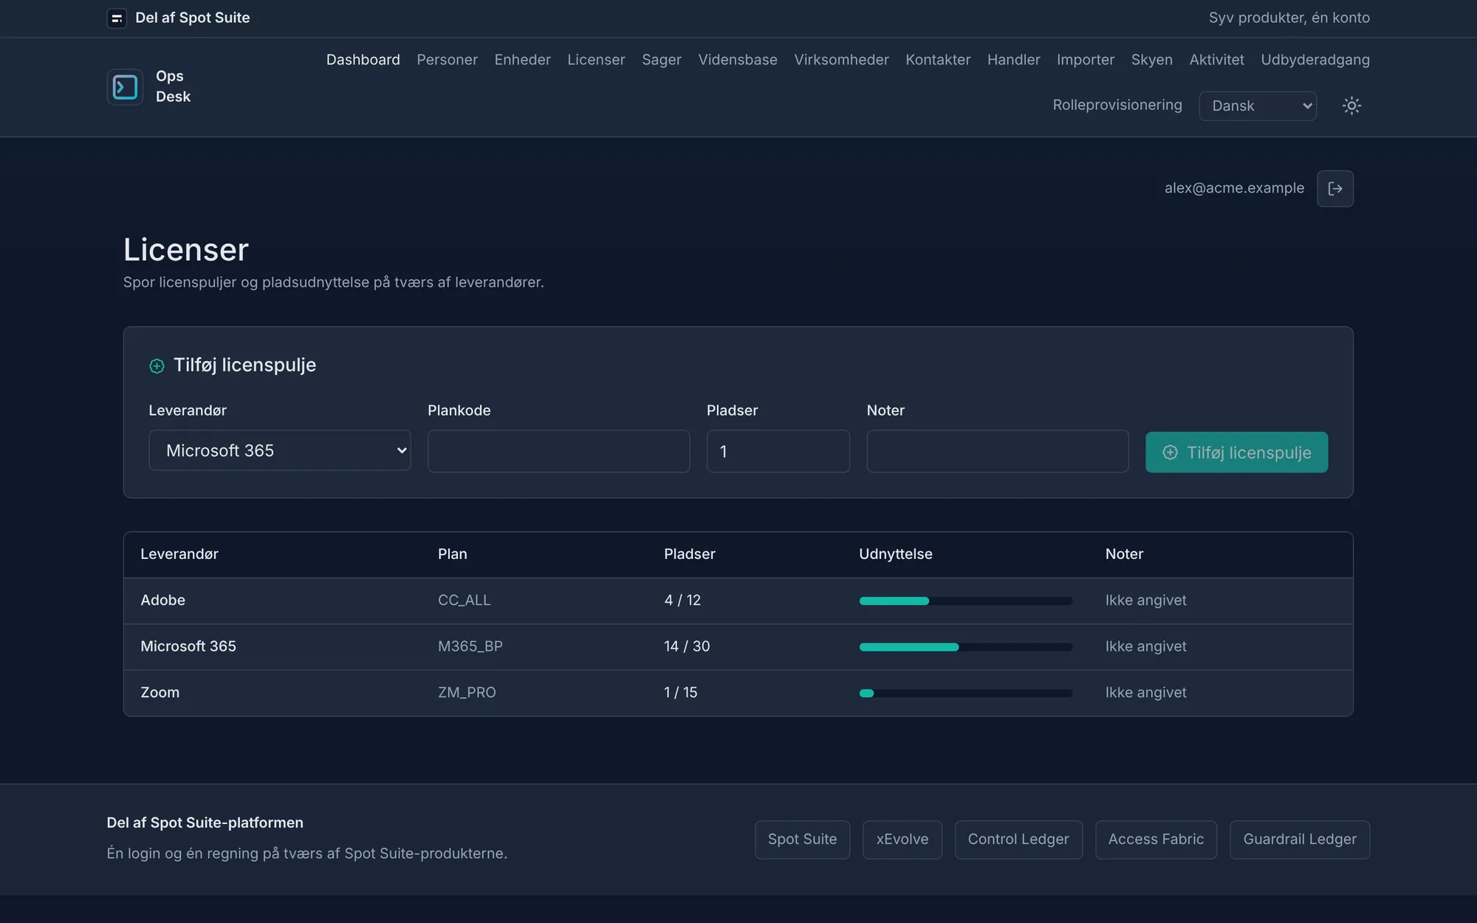1477x923 pixels.
Task: Select Licenser in the navigation
Action: coord(596,60)
